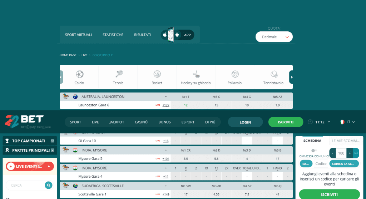Expand +104 markets for Mysore Gara 5
Screen dimensions: 366x199
point(166,159)
